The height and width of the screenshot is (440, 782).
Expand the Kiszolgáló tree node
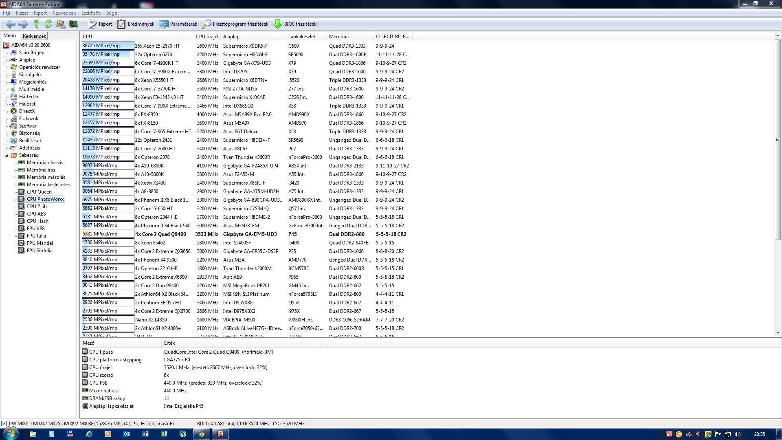7,75
